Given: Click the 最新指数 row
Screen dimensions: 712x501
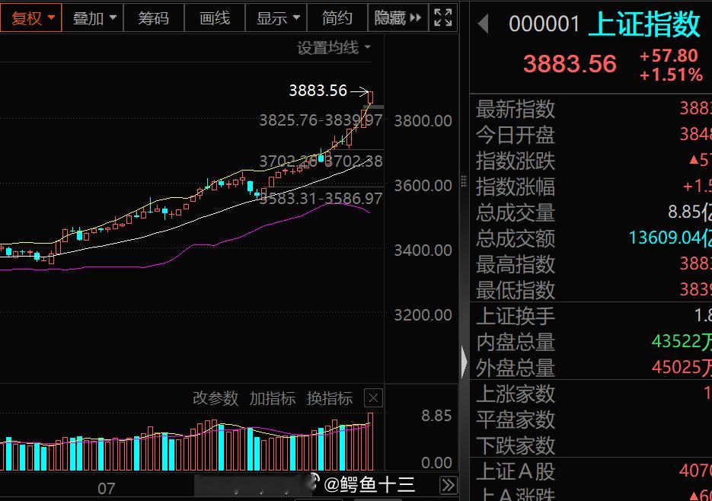Looking at the screenshot, I should click(591, 109).
